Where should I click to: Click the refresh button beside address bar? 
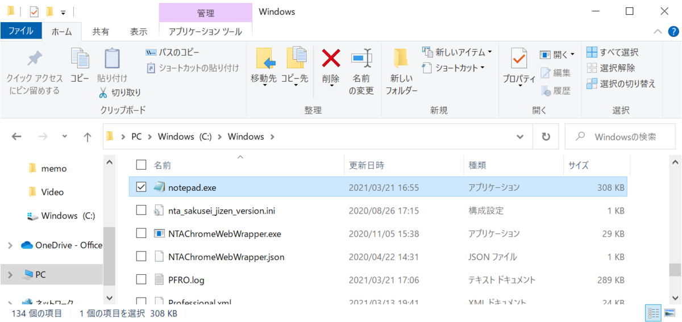(x=546, y=137)
